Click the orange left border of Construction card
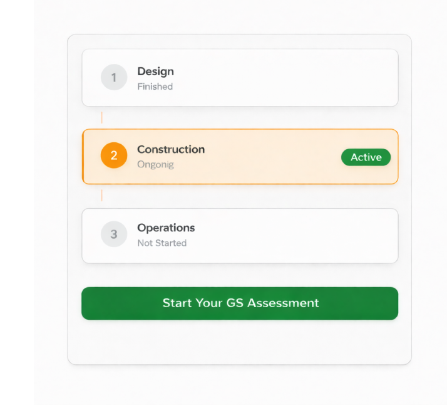The height and width of the screenshot is (405, 447). point(83,157)
